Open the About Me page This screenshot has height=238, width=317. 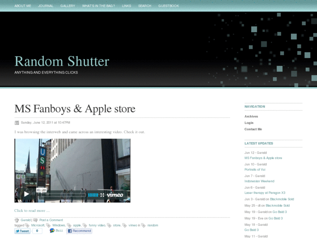click(x=23, y=6)
